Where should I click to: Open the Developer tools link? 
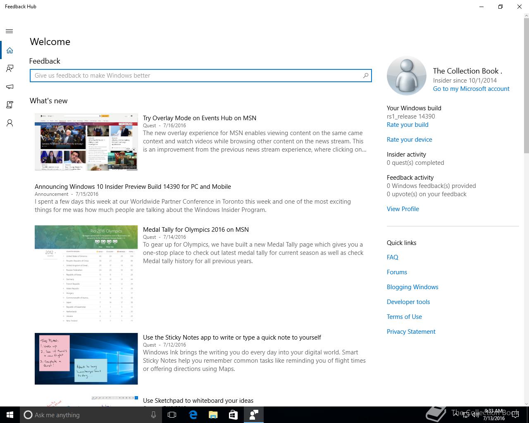pos(408,302)
